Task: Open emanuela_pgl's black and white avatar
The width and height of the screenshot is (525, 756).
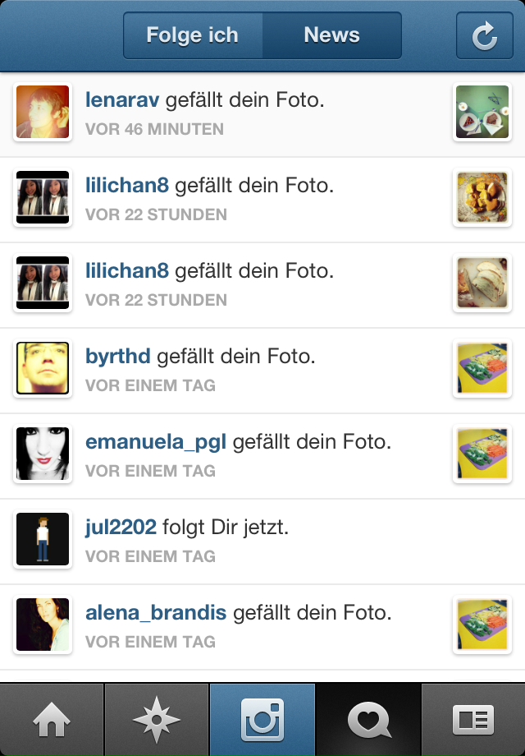Action: [43, 454]
